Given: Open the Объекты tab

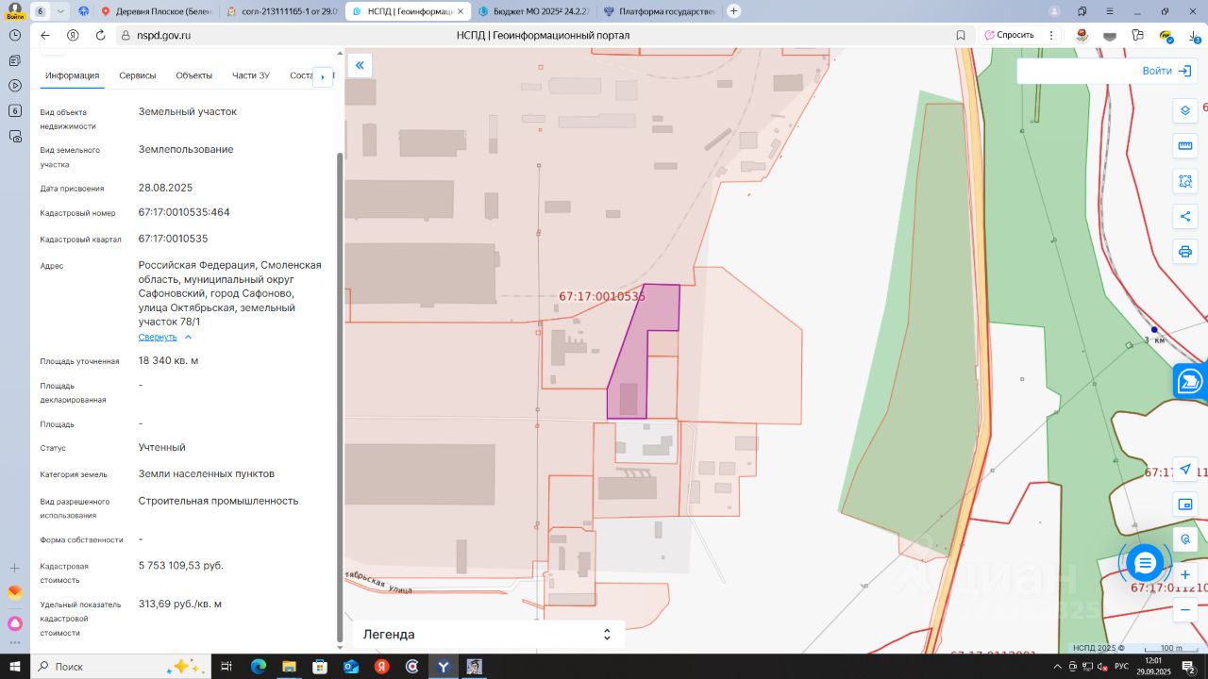Looking at the screenshot, I should point(194,75).
